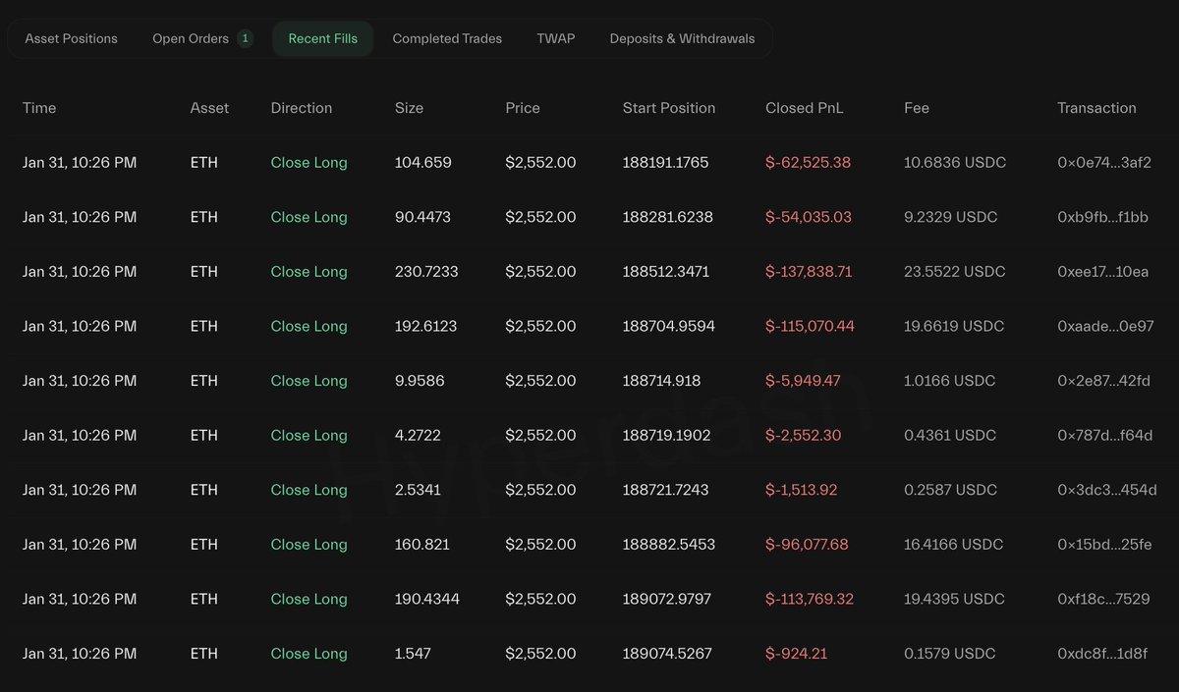Switch to the Asset Positions tab
This screenshot has height=692, width=1179.
(71, 39)
